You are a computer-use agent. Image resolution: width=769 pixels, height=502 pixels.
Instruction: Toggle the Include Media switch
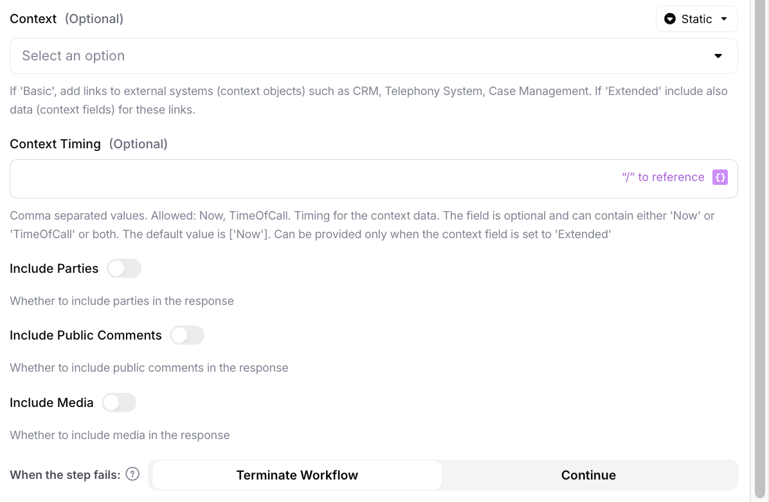(x=120, y=402)
